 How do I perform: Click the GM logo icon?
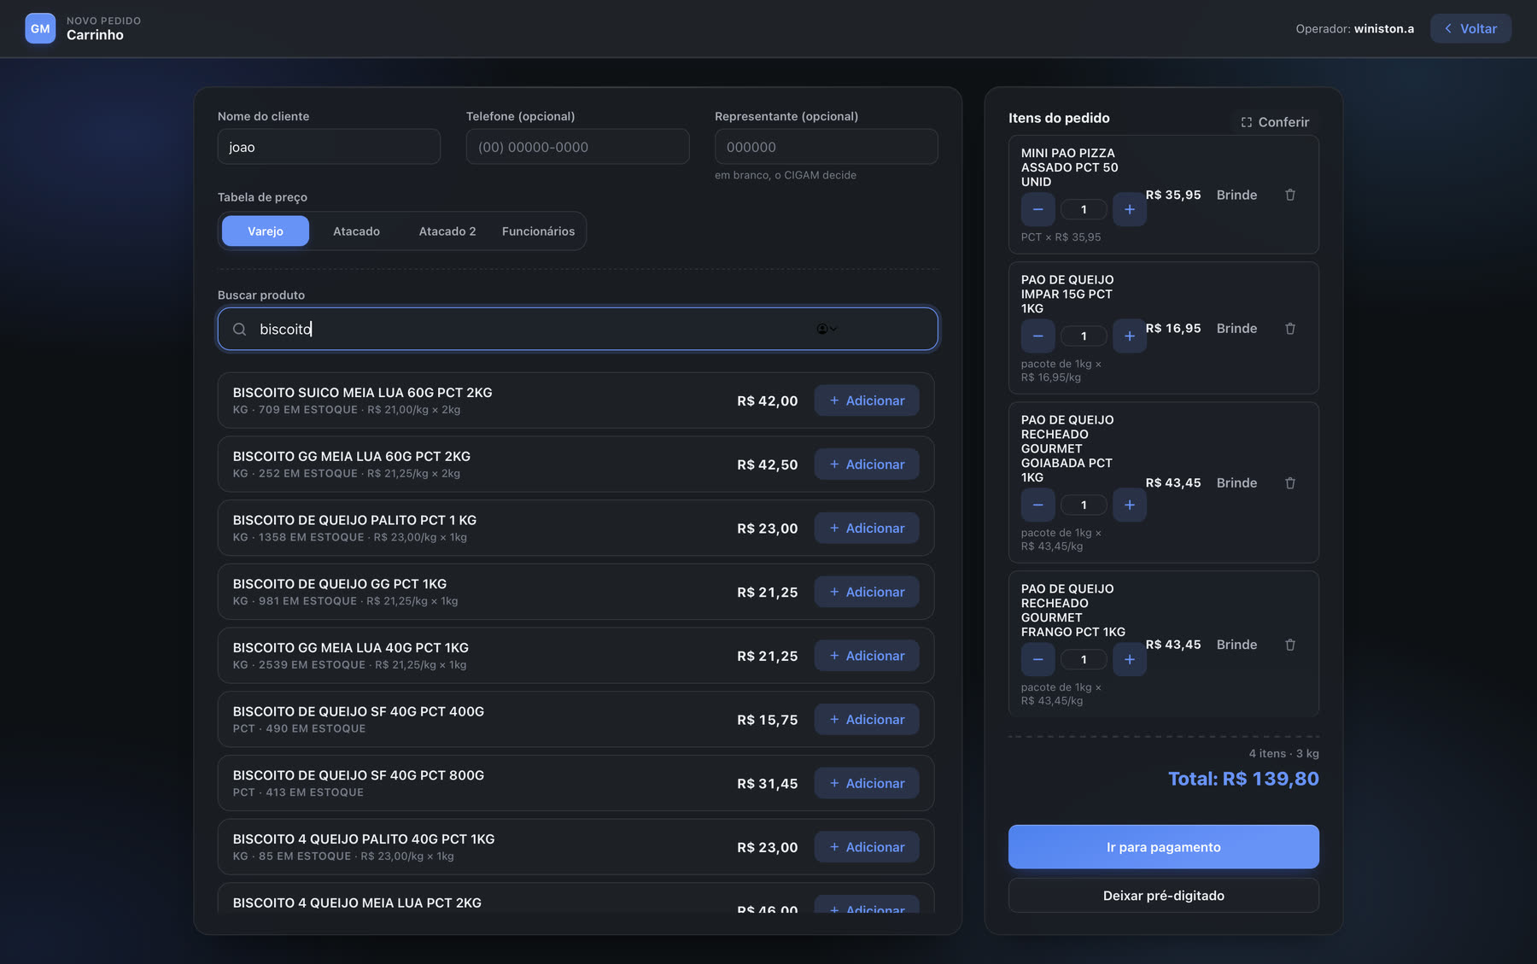[x=40, y=28]
